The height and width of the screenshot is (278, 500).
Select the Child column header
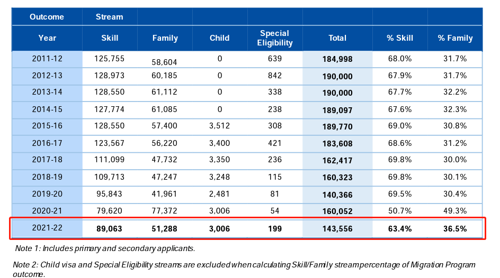[219, 38]
